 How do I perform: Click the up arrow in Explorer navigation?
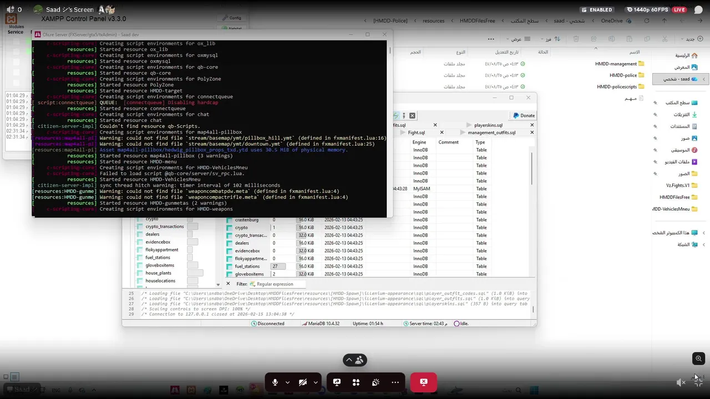coord(665,21)
